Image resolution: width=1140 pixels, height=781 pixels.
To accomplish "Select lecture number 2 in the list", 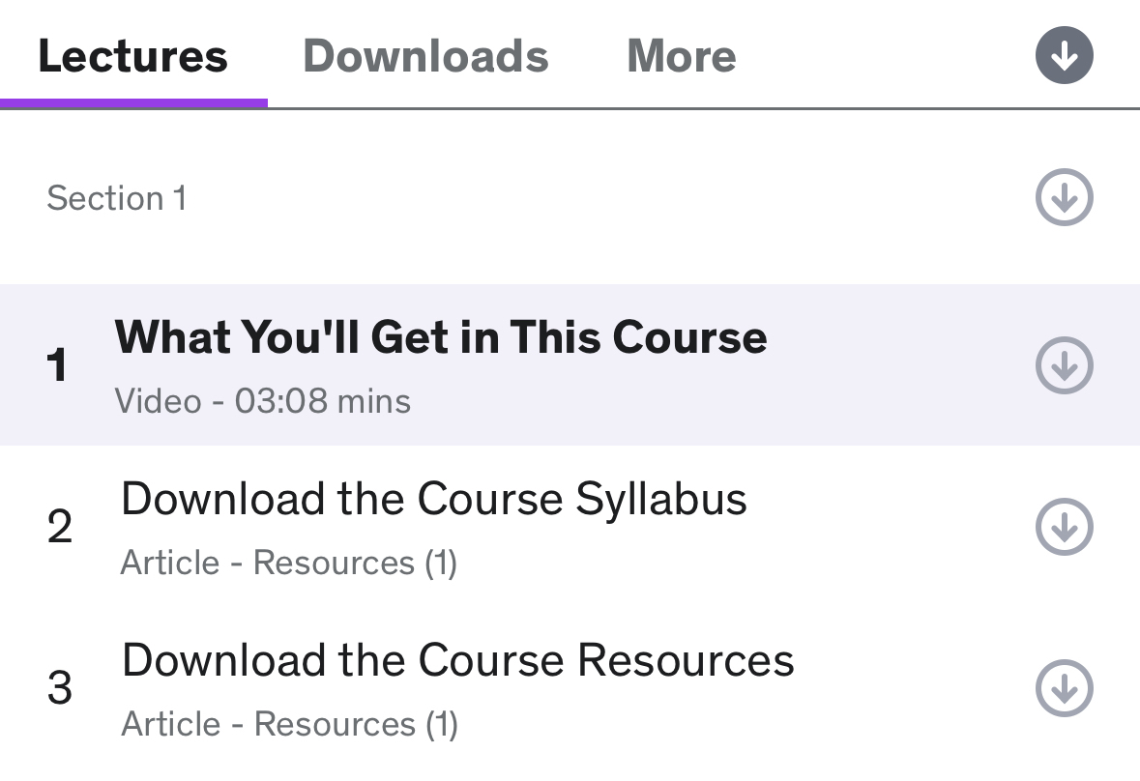I will pyautogui.click(x=59, y=527).
